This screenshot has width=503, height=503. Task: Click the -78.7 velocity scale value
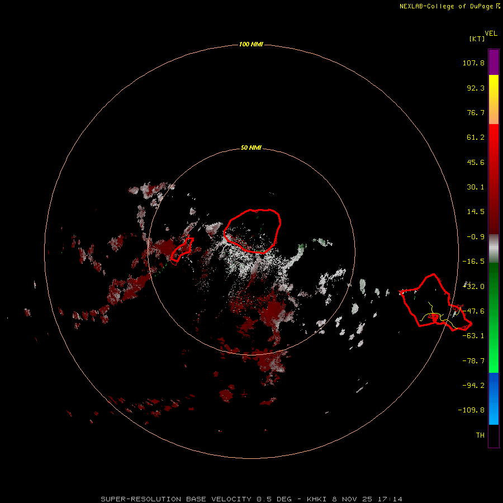tap(473, 361)
